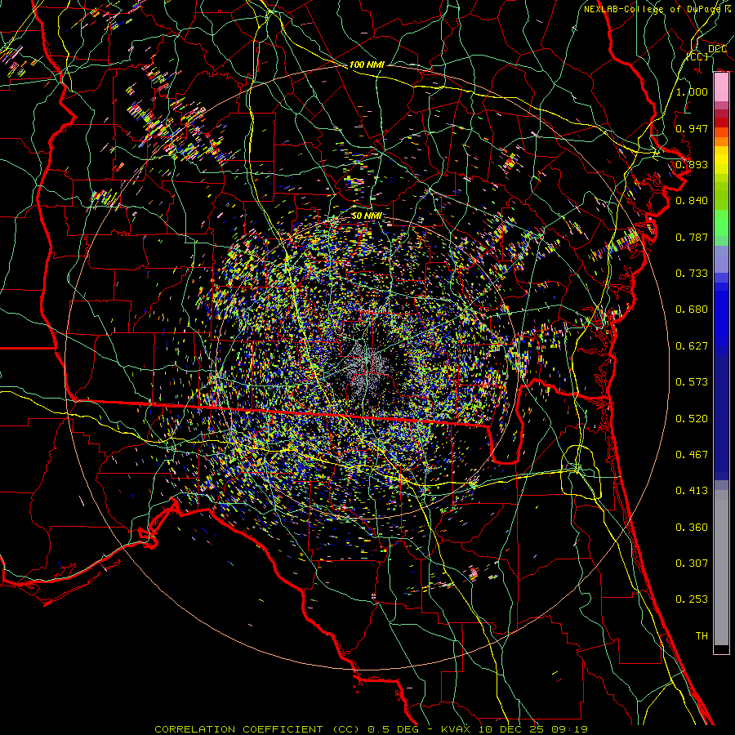
Task: Click the 0.360 legend value
Action: pos(692,528)
